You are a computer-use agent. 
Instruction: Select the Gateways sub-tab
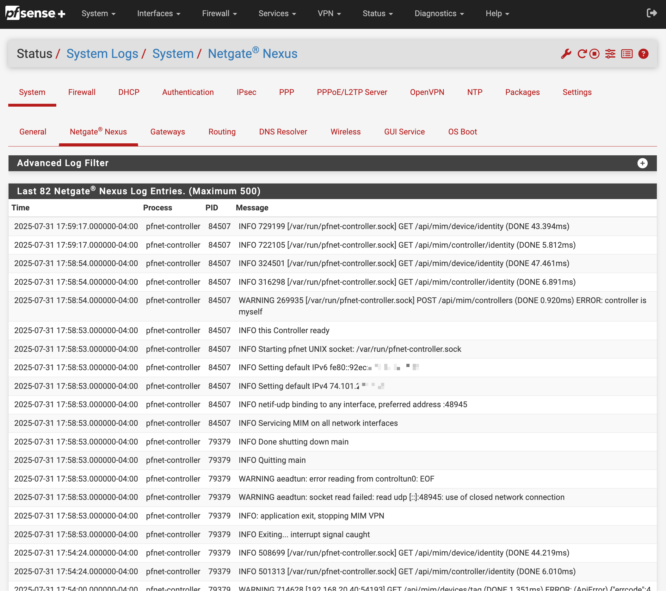[168, 132]
